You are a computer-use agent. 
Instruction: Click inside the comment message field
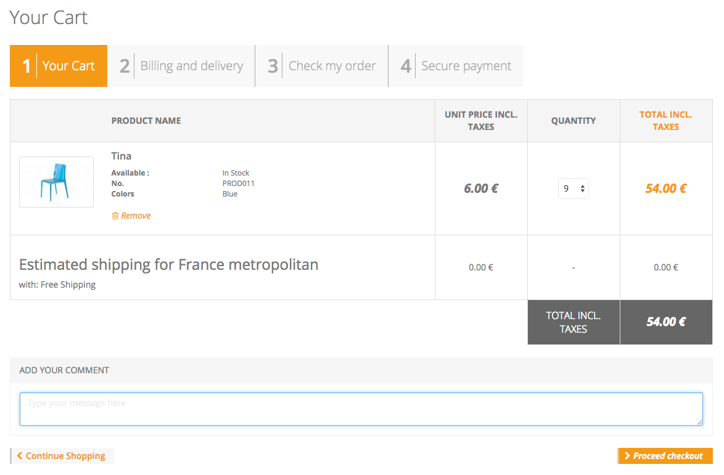coord(361,408)
